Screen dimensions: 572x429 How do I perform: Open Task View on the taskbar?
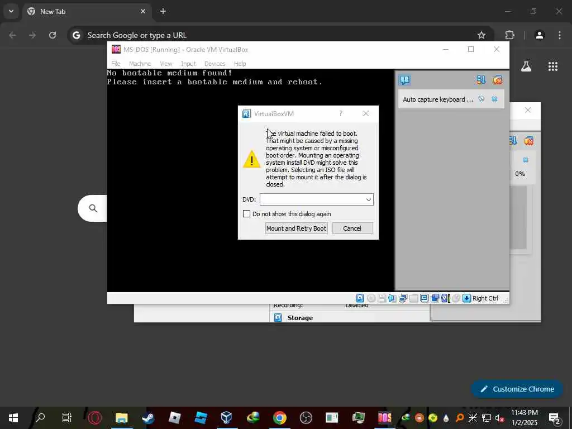[x=67, y=418]
